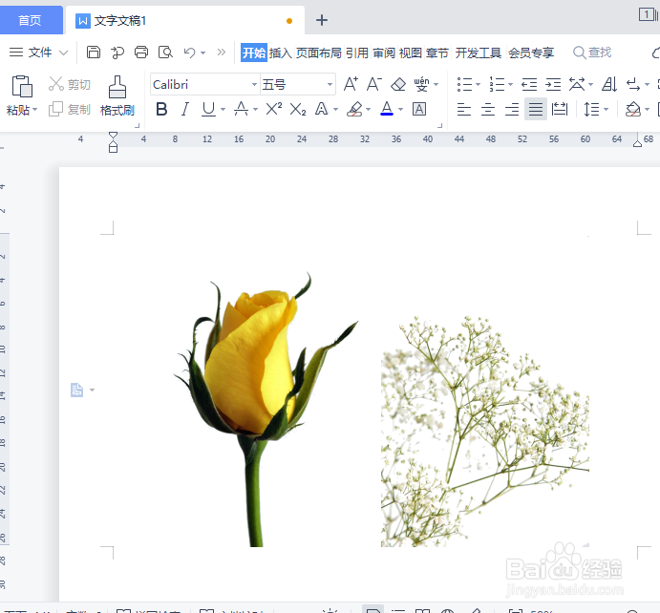The height and width of the screenshot is (613, 660).
Task: Apply Superscript X² formatting
Action: [x=273, y=110]
